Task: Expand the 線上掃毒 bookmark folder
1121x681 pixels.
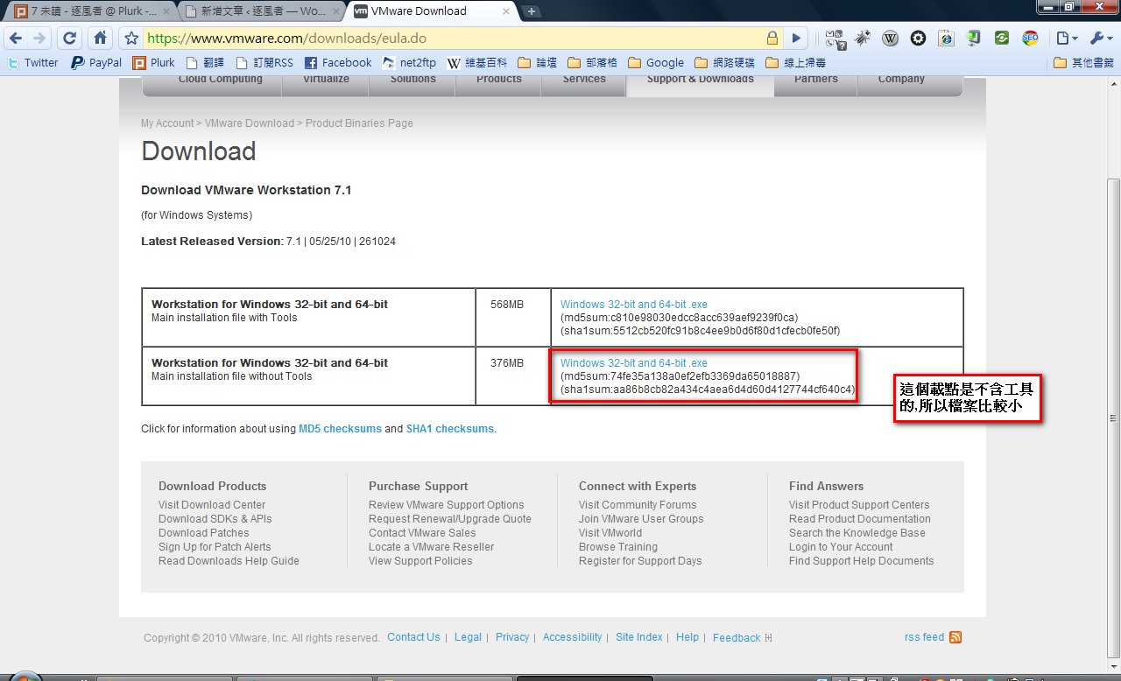Action: click(795, 63)
